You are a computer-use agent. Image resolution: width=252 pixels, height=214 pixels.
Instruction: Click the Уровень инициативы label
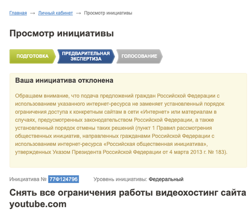tap(120, 179)
